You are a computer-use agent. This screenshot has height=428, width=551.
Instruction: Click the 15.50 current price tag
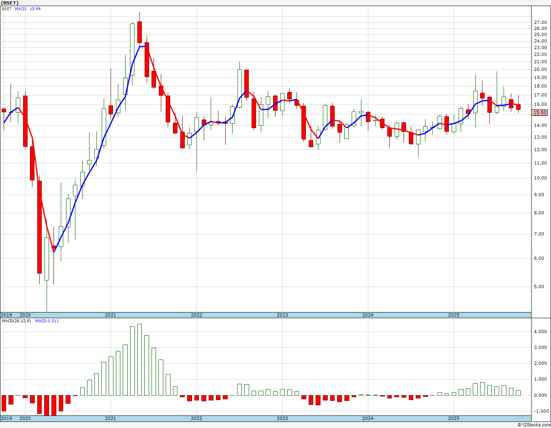pyautogui.click(x=540, y=113)
